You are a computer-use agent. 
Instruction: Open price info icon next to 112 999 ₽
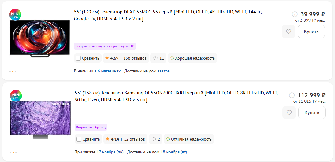(x=292, y=95)
